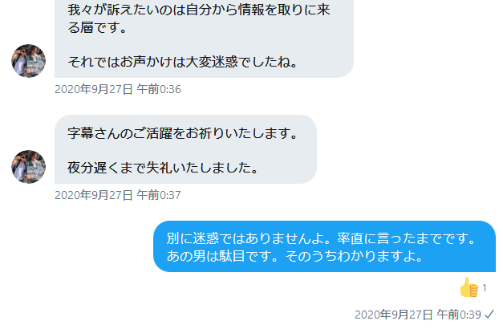Click the line starting with 我々が訴えたいのは
503x329 pixels.
coord(199,10)
